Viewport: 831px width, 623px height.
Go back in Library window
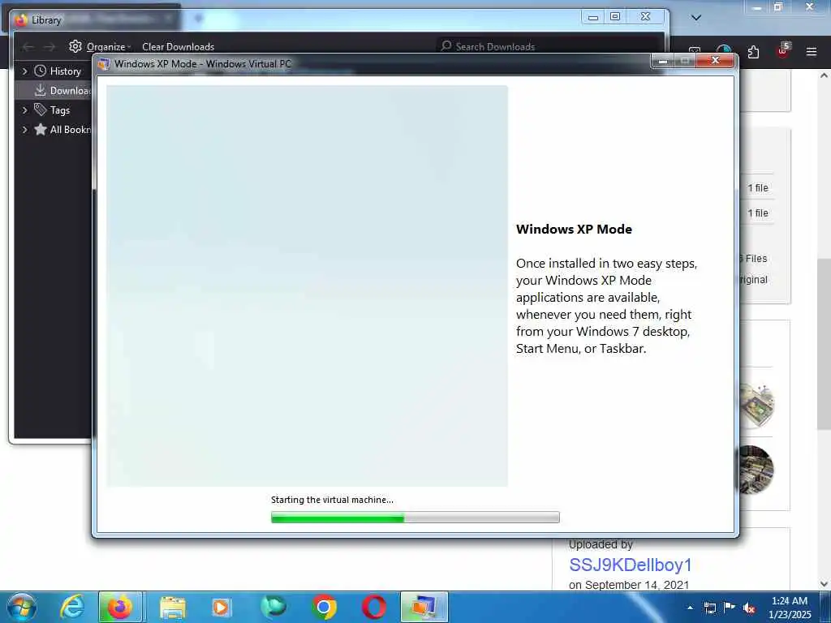tap(28, 47)
